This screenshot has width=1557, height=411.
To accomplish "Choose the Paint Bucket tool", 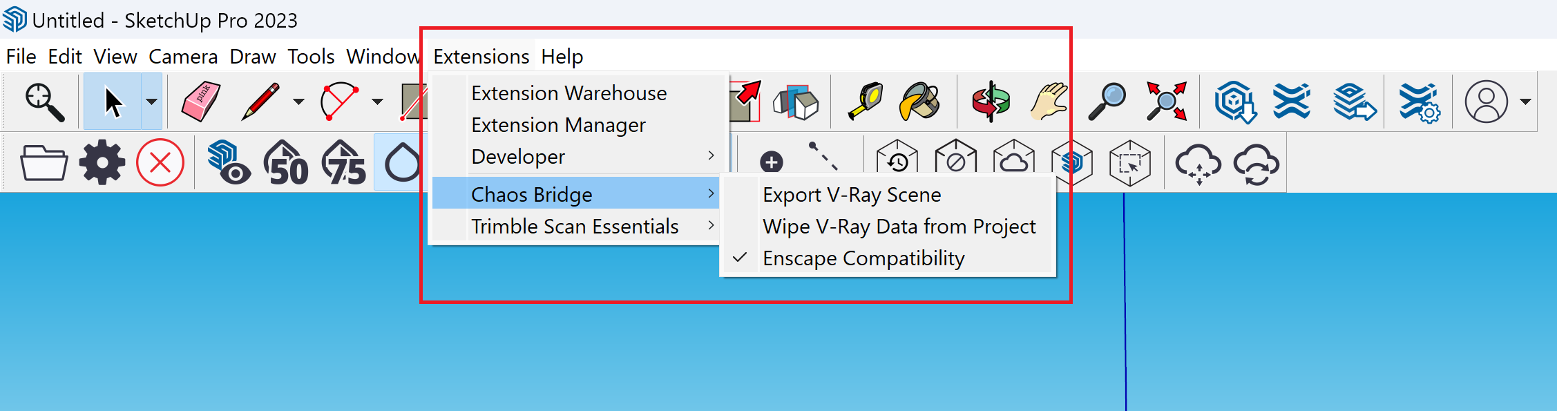I will pos(920,102).
